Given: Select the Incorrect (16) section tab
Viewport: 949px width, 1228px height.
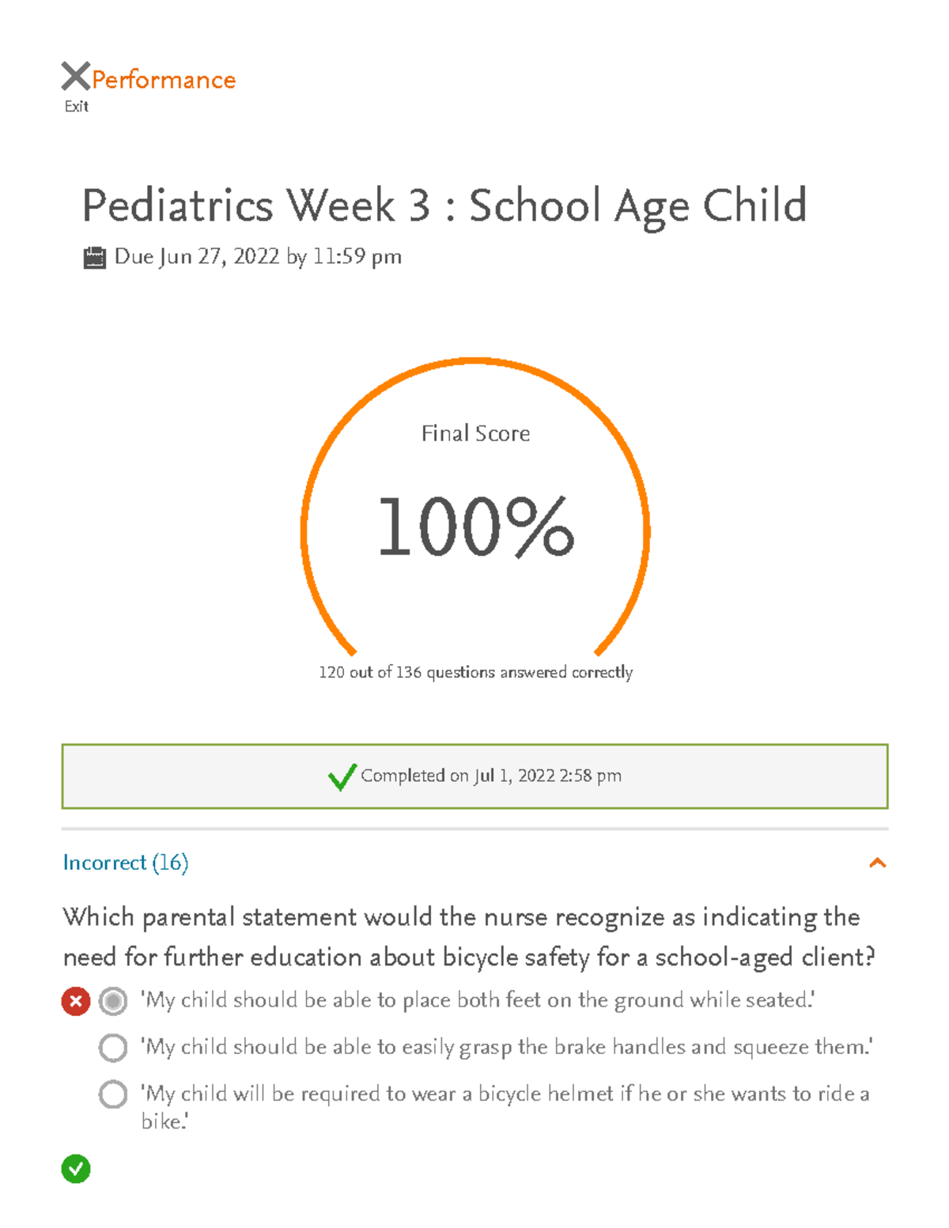Looking at the screenshot, I should coord(125,863).
